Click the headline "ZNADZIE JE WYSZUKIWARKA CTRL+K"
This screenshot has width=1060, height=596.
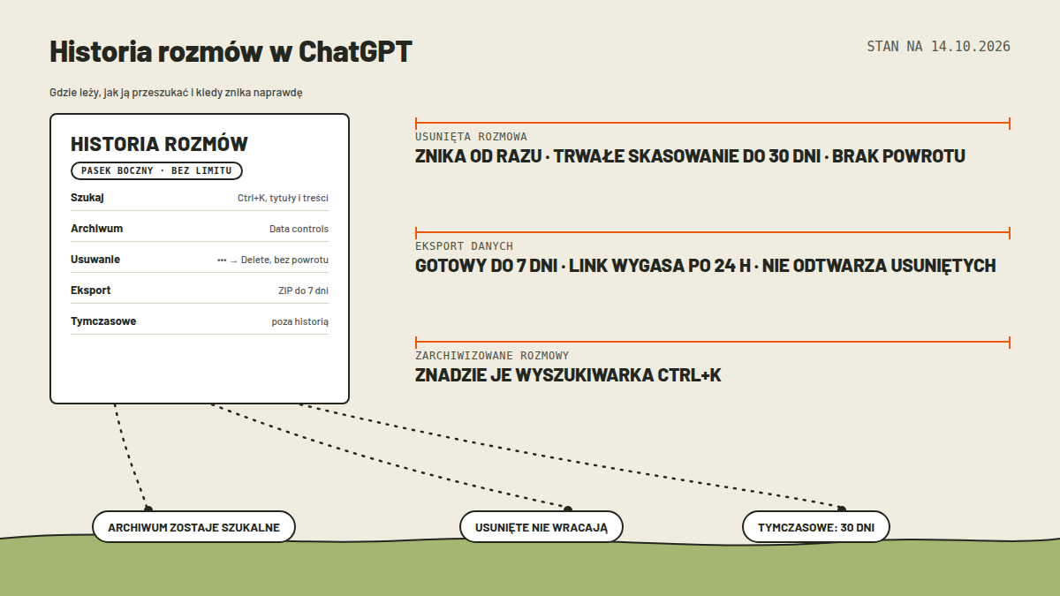tap(568, 375)
